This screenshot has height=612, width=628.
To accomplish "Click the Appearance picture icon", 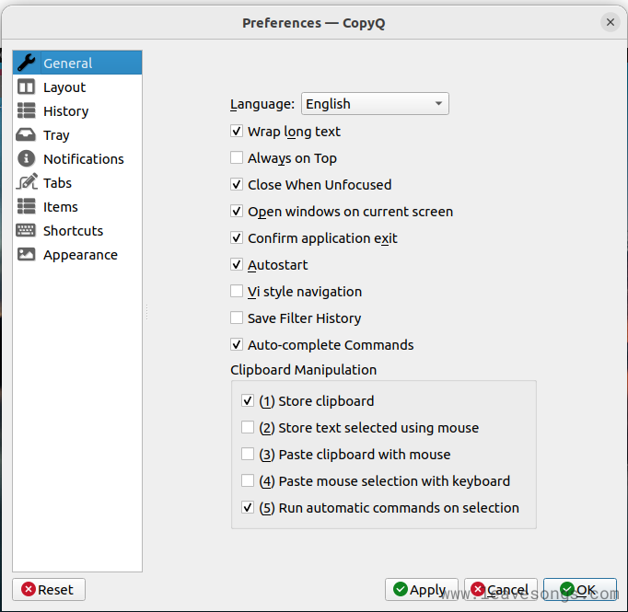I will [x=26, y=255].
